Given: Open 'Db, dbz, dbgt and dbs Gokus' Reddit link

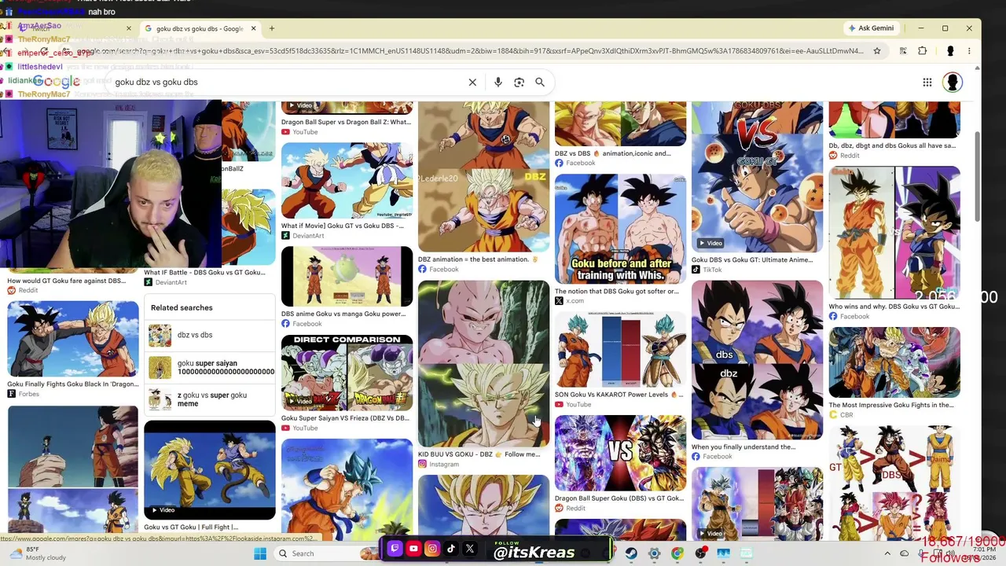Looking at the screenshot, I should click(x=892, y=145).
